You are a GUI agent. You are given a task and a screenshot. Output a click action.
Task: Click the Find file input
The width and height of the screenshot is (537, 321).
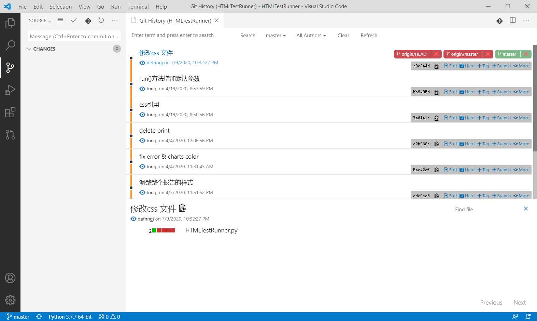coord(486,210)
